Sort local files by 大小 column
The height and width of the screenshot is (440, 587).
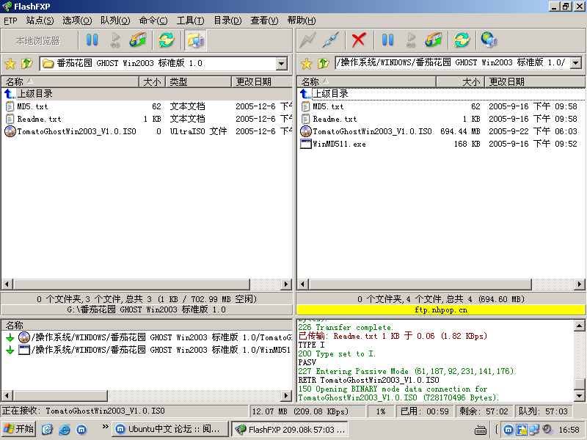152,81
